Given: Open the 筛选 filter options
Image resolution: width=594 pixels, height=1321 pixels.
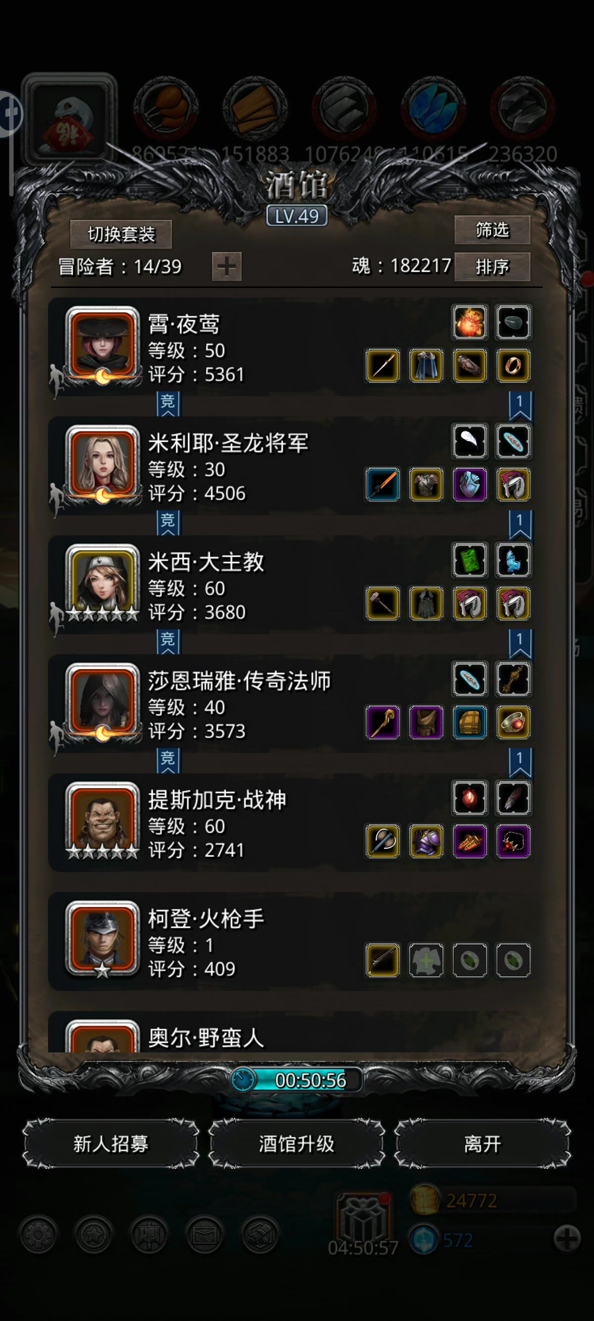Looking at the screenshot, I should click(x=493, y=230).
